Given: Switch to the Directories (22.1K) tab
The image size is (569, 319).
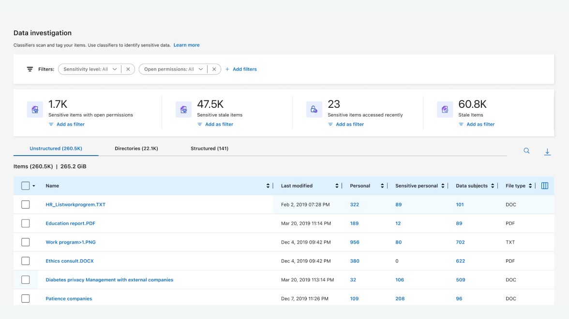Looking at the screenshot, I should coord(136,148).
